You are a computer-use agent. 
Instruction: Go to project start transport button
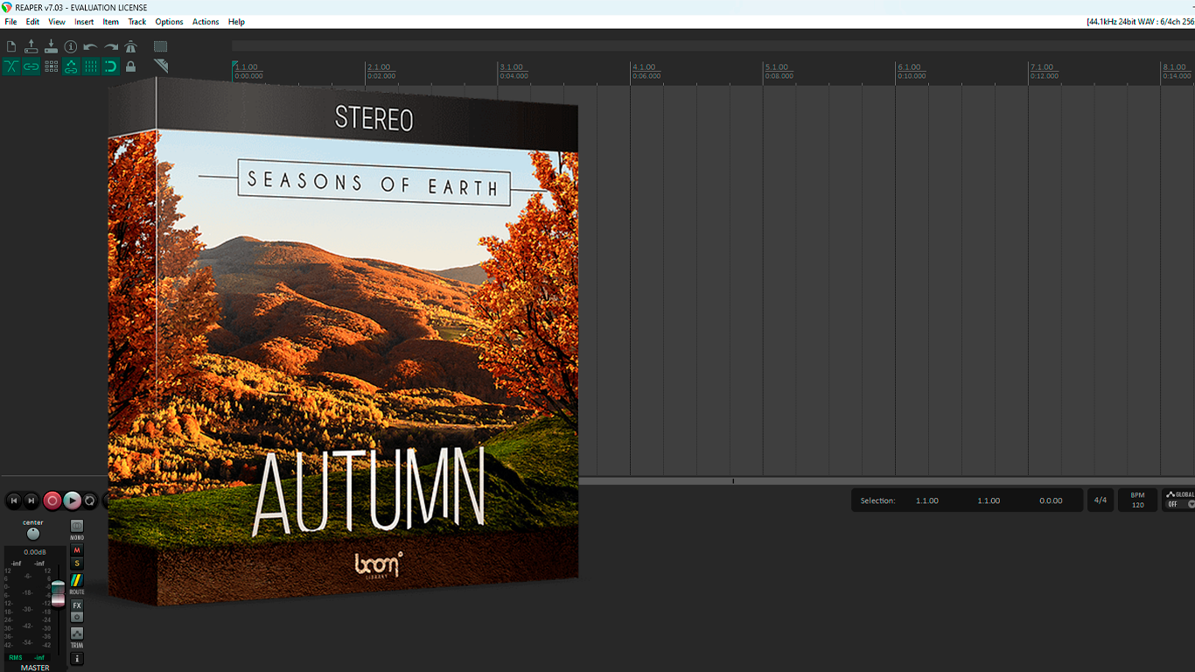tap(13, 500)
